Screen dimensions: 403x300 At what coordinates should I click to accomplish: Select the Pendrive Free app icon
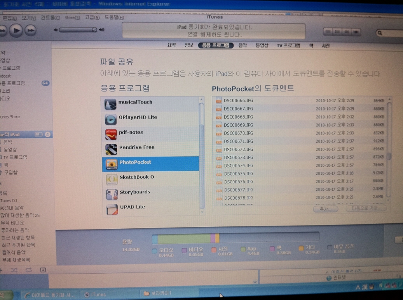tap(111, 150)
